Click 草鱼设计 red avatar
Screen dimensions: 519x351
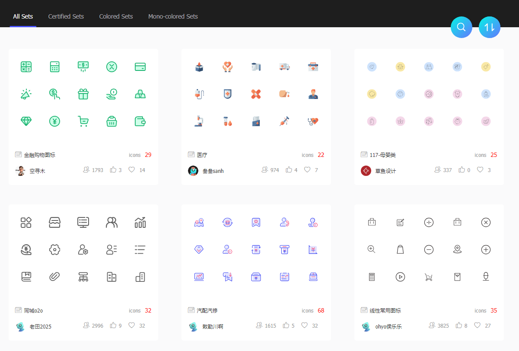click(366, 170)
